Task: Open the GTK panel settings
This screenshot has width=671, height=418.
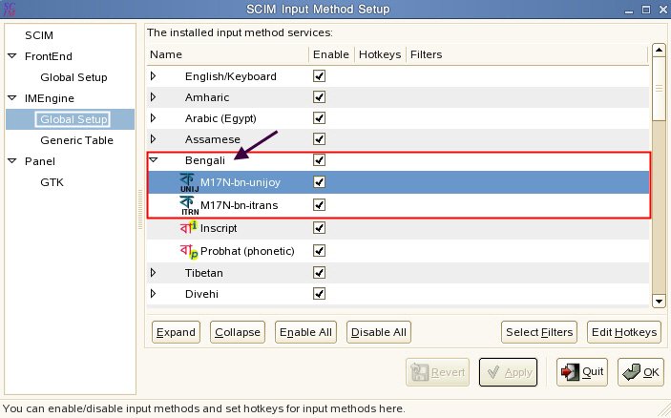Action: [x=52, y=182]
